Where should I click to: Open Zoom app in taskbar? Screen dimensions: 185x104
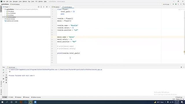click(x=35, y=102)
